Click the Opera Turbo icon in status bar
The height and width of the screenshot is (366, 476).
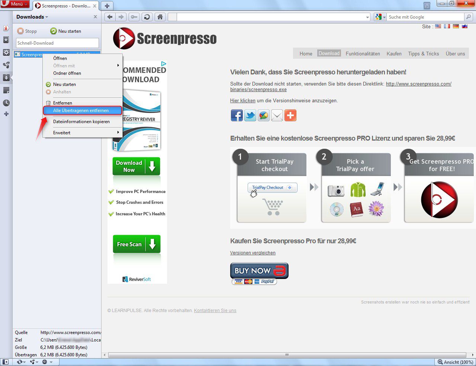click(x=45, y=362)
